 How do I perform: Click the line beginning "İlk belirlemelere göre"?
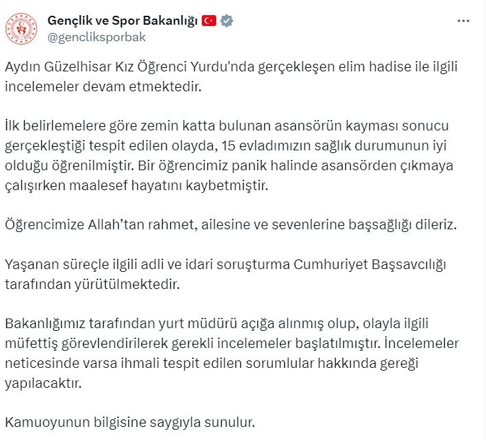(x=227, y=127)
